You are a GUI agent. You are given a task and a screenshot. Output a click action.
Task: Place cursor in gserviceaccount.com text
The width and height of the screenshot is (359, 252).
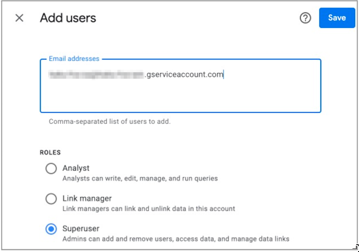coord(184,75)
